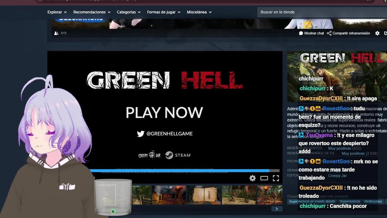Open the Explorar store menu
The image size is (387, 218).
pyautogui.click(x=57, y=12)
